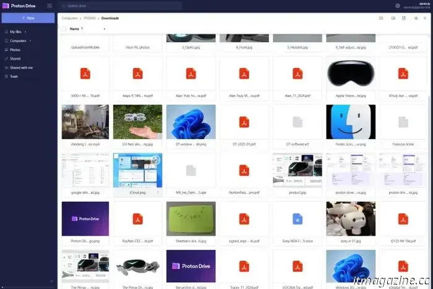Click the upload folder toolbar icon
The height and width of the screenshot is (289, 433).
[x=393, y=18]
